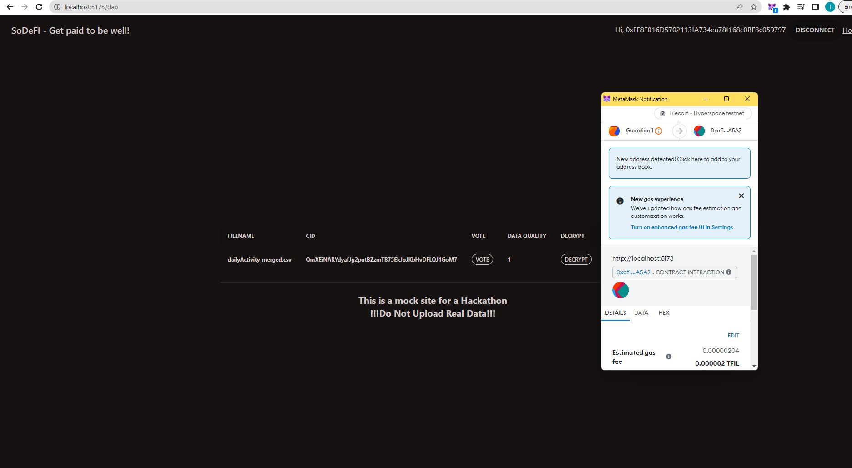852x468 pixels.
Task: Click the http://localhost:5173 origin text
Action: click(643, 258)
